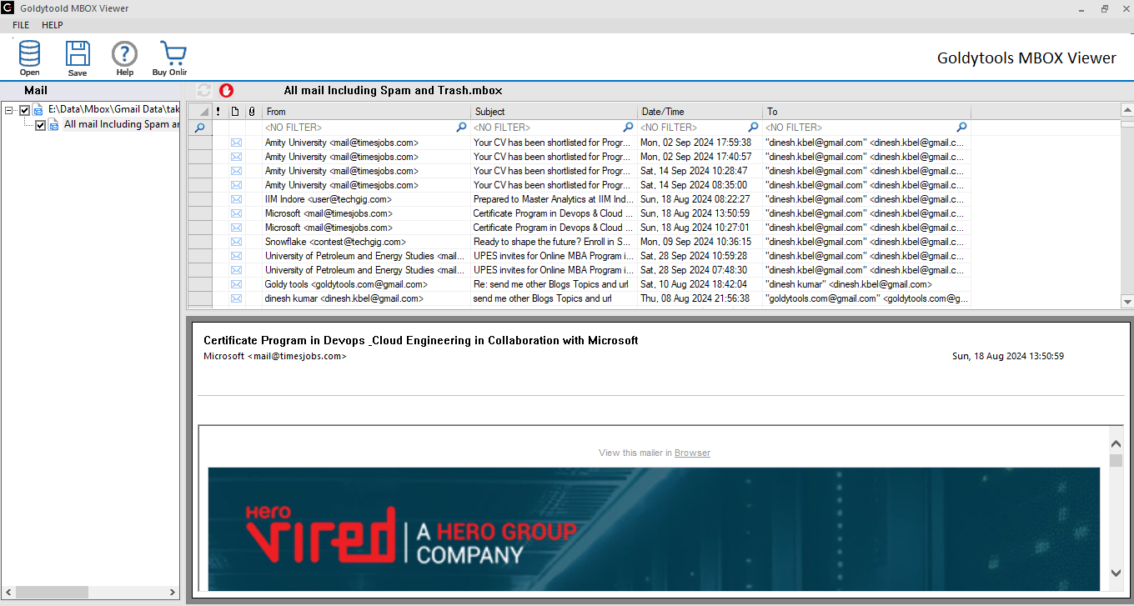Open the Browser link in mailer
The height and width of the screenshot is (606, 1134).
click(x=692, y=453)
